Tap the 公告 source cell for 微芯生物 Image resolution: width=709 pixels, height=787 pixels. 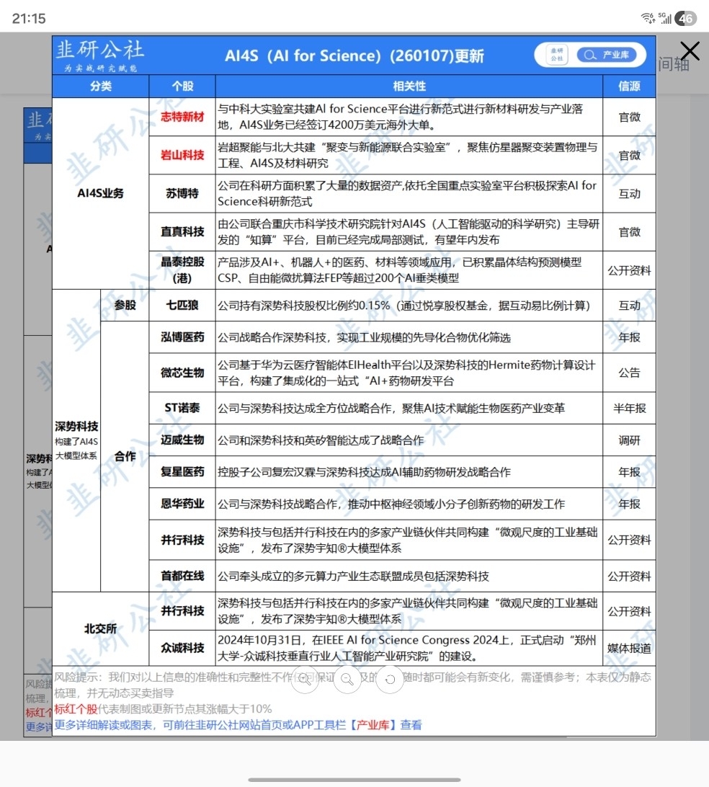(629, 373)
